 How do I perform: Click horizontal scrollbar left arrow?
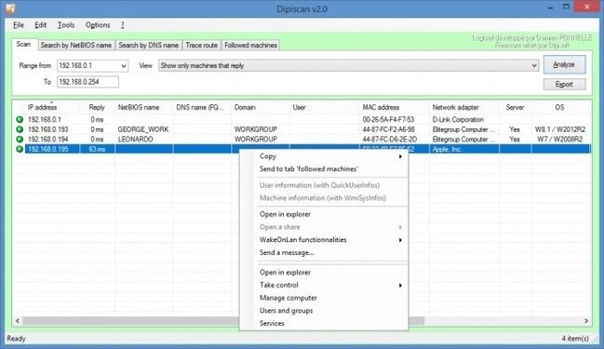(18, 320)
